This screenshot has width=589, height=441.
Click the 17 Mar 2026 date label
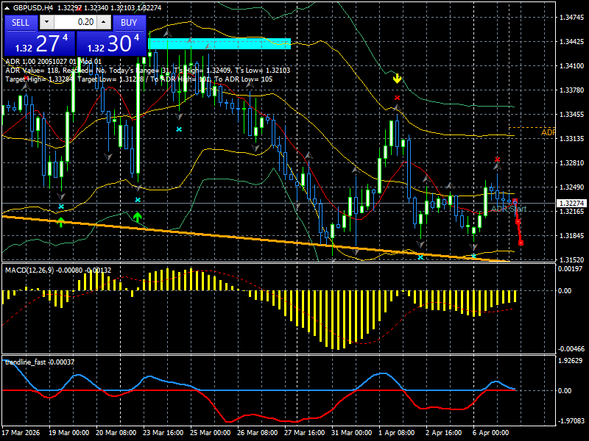[21, 432]
